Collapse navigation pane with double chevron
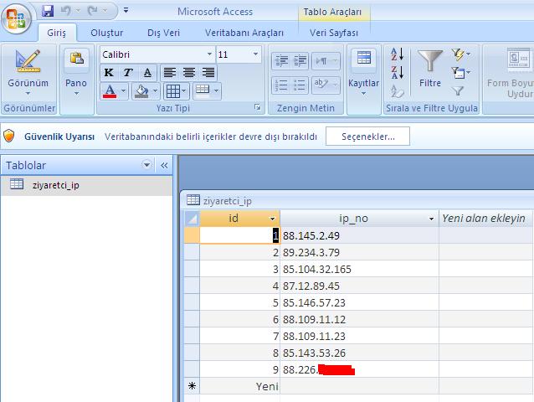The width and height of the screenshot is (534, 402). pos(164,166)
